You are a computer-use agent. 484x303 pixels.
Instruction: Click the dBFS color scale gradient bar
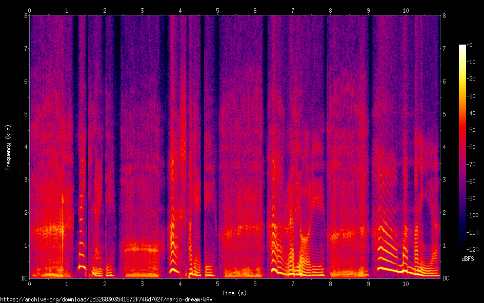[462, 147]
